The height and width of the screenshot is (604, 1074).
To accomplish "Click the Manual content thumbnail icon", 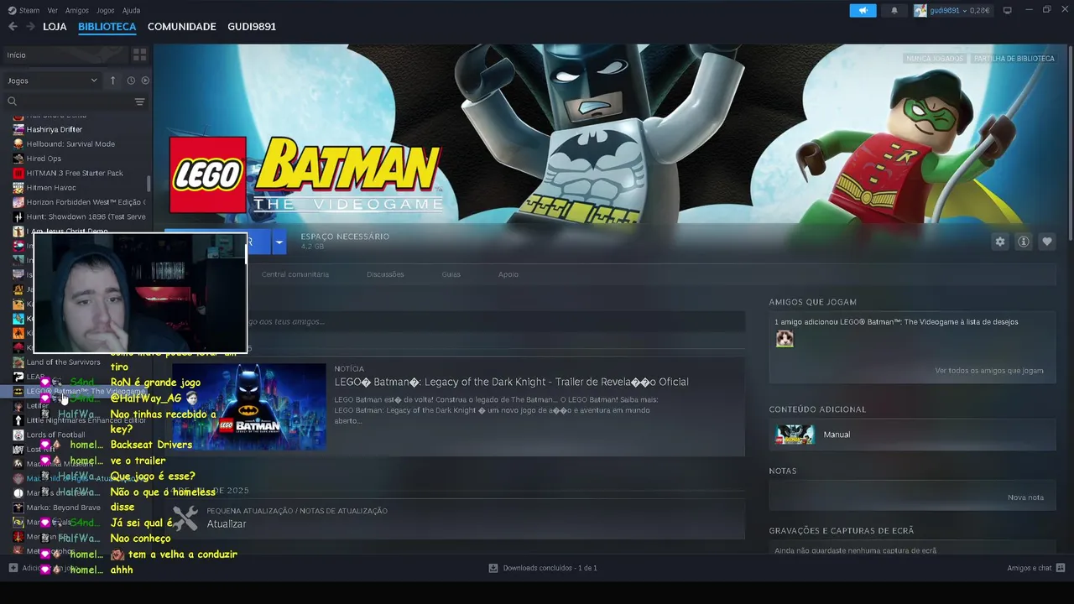I will click(795, 435).
